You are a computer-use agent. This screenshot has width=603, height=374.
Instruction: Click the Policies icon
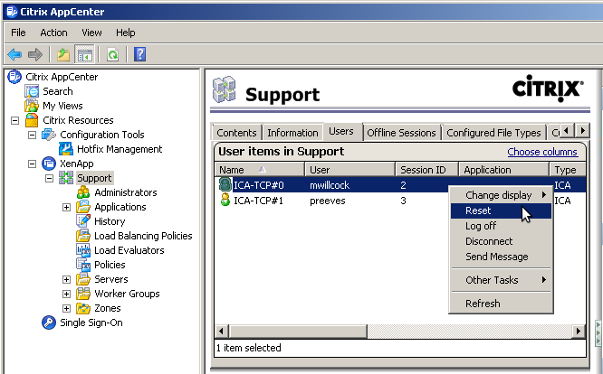[x=83, y=265]
